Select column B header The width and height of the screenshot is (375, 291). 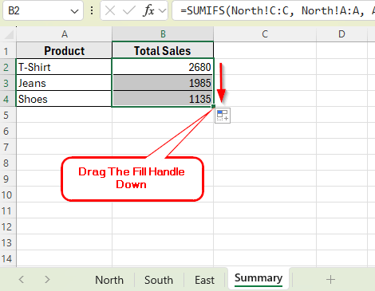pos(163,34)
